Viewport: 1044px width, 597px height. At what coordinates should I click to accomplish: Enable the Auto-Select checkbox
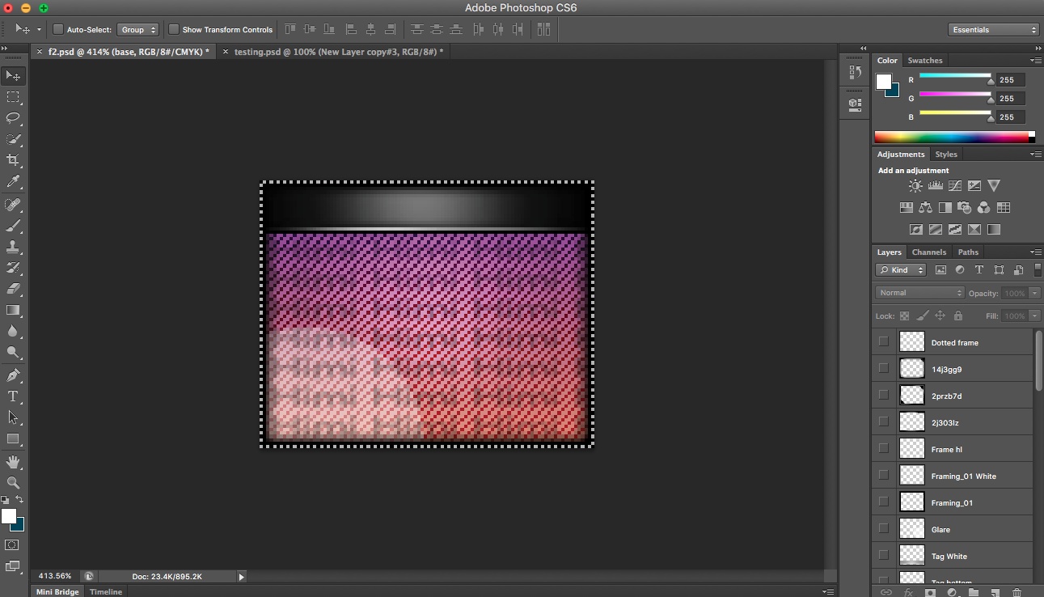pos(57,28)
